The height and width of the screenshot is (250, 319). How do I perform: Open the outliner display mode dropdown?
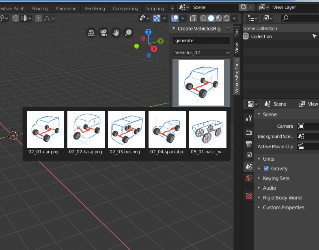(x=252, y=18)
